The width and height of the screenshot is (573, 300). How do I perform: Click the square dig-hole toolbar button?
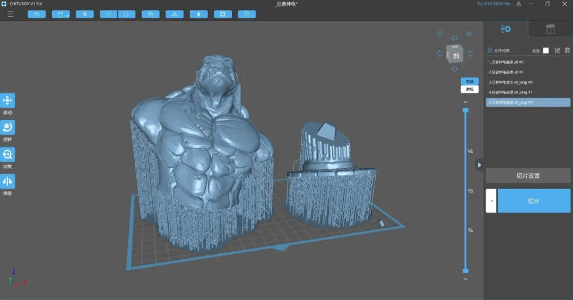tap(223, 14)
